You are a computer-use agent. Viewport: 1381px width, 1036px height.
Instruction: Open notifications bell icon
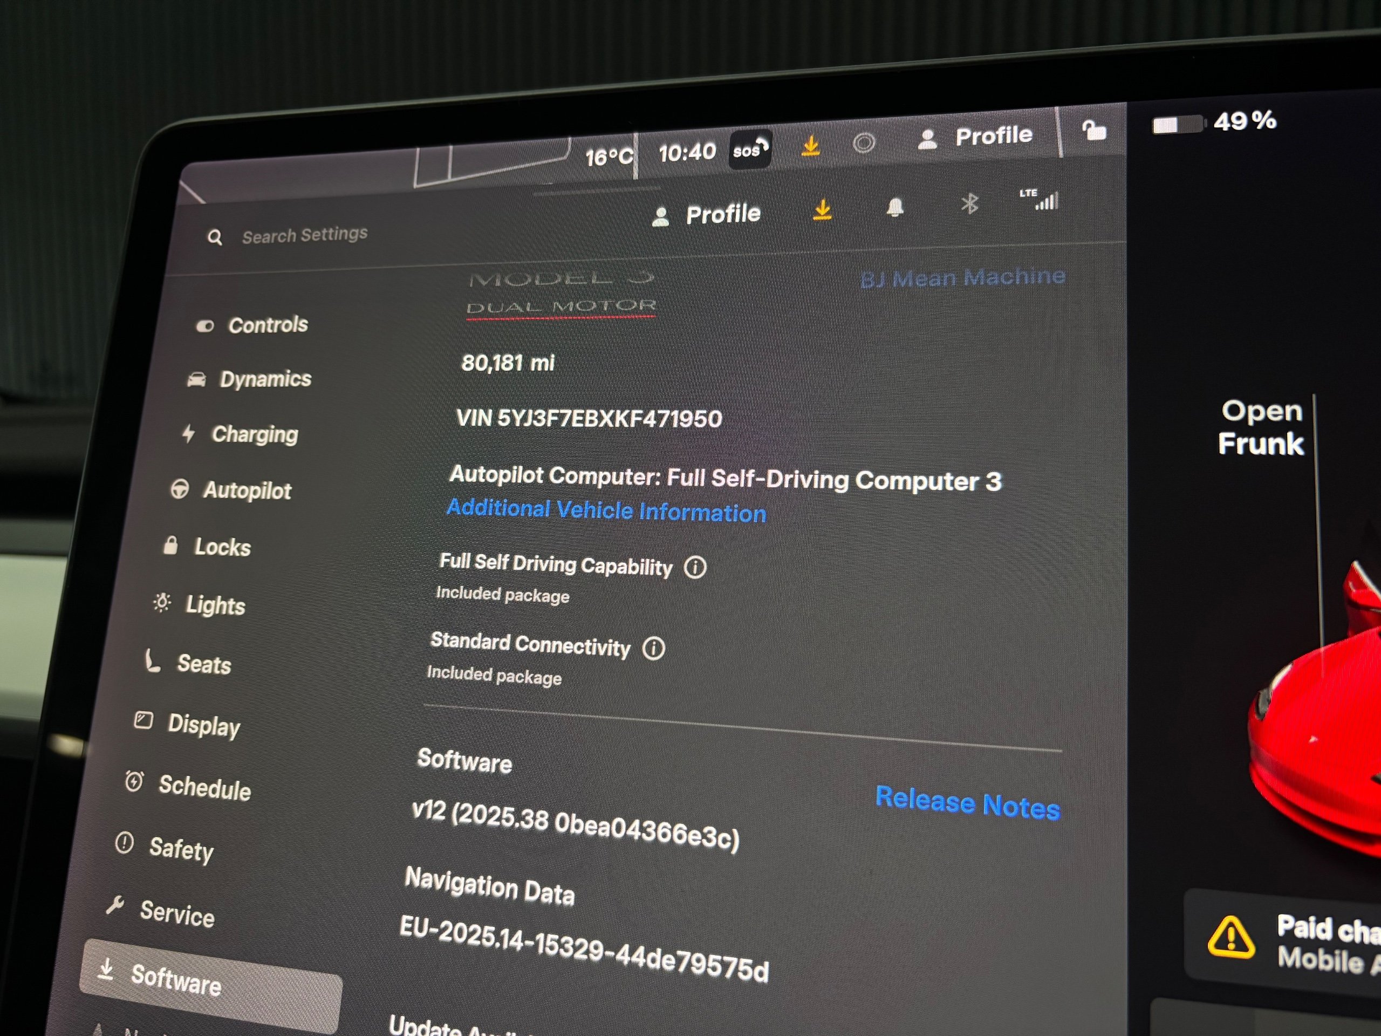pos(894,207)
